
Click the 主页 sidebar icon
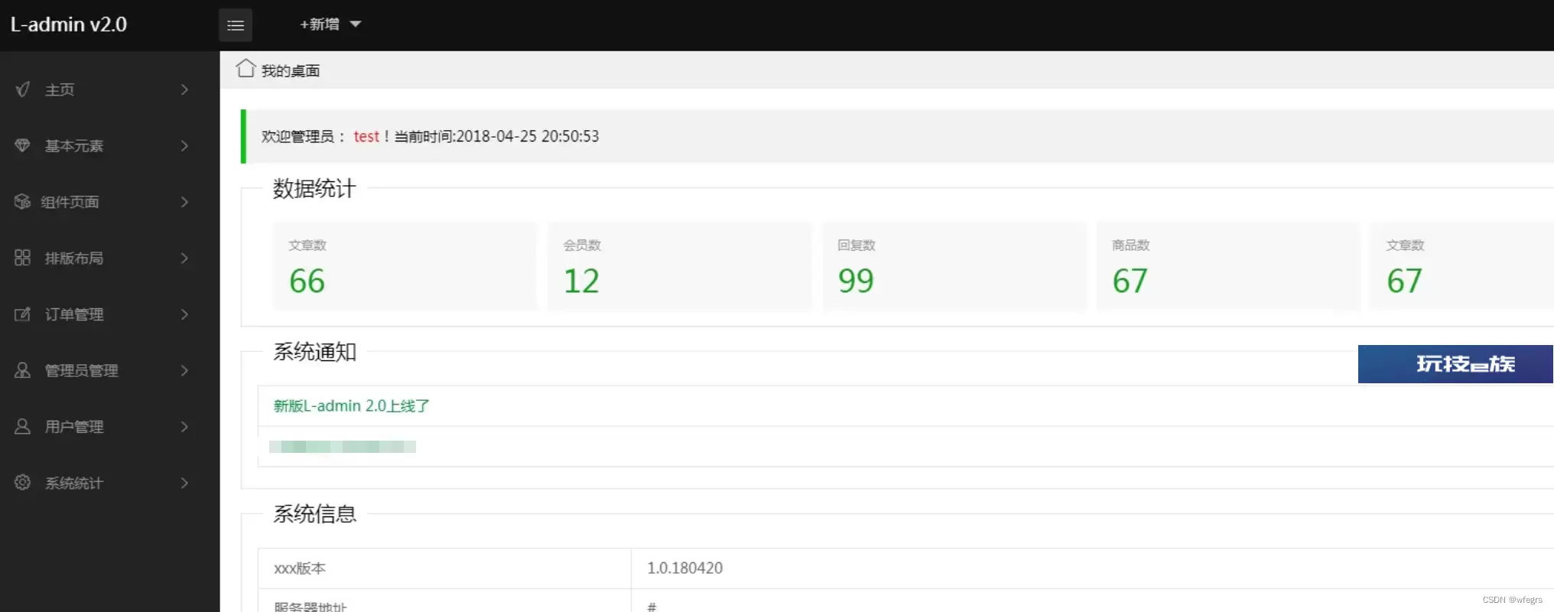coord(23,90)
